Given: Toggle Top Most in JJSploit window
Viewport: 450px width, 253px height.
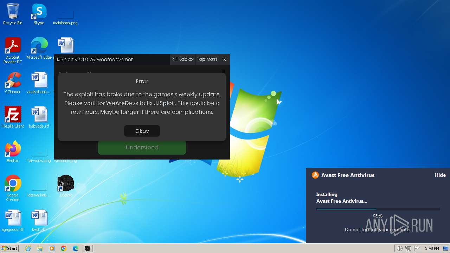Looking at the screenshot, I should (207, 59).
